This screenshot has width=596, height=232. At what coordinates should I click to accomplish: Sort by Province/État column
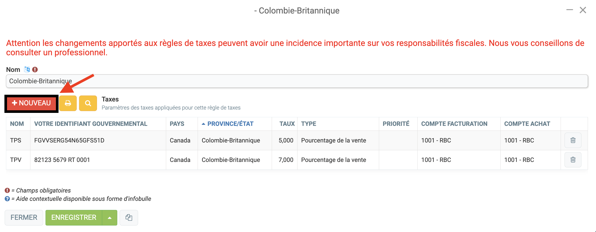point(230,124)
